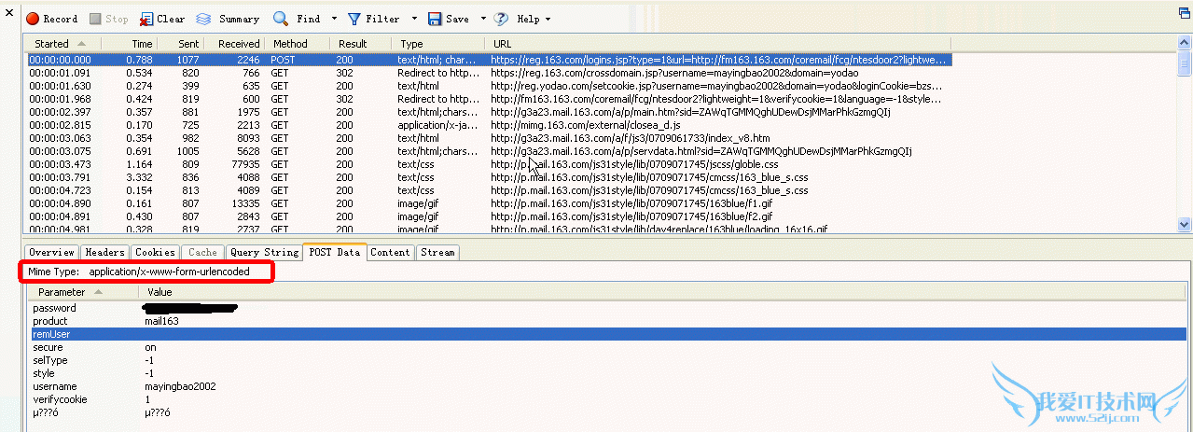Expand the Find dropdown arrow

[x=333, y=19]
